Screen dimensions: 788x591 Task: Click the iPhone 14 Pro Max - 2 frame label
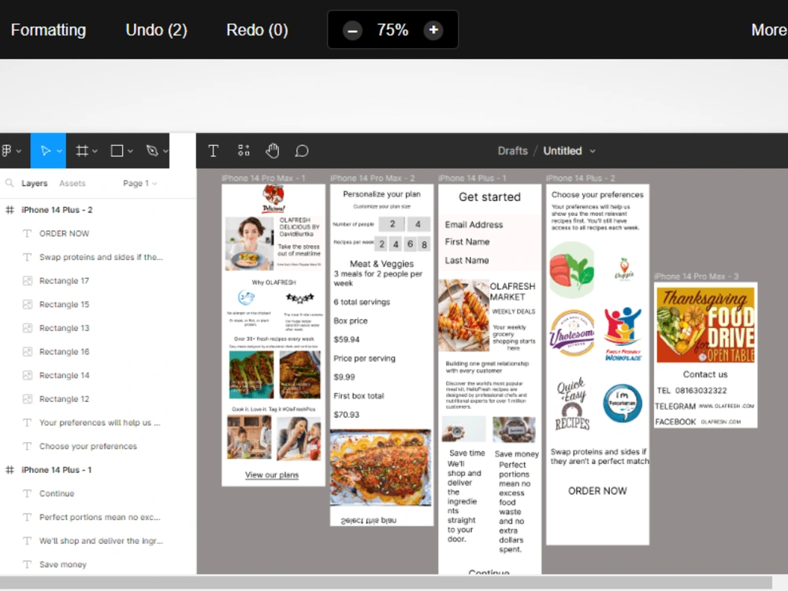[x=373, y=178]
